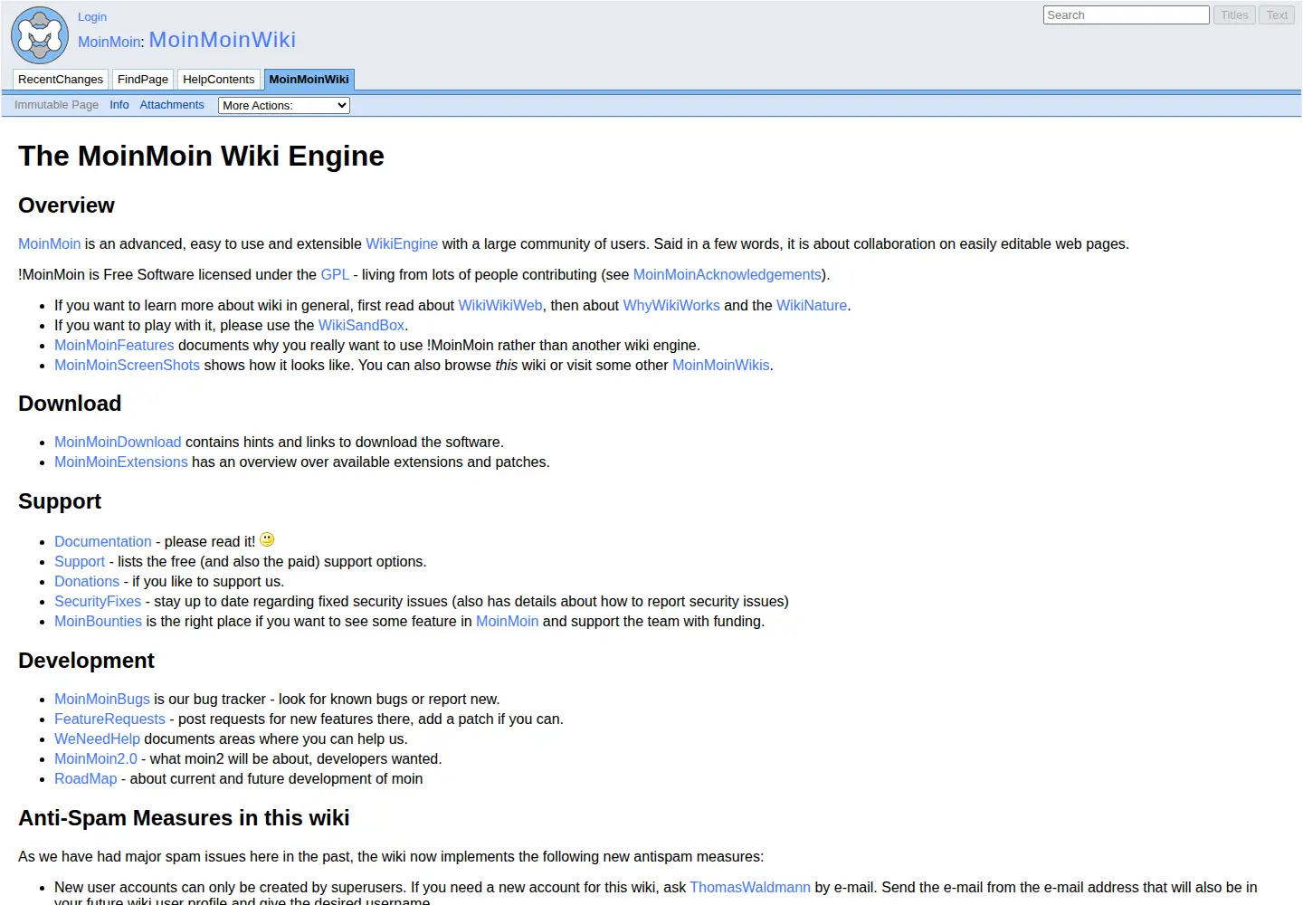Click 'The MoinMoin Wiki Engine' heading
Screen dimensions: 1303x905
201,156
